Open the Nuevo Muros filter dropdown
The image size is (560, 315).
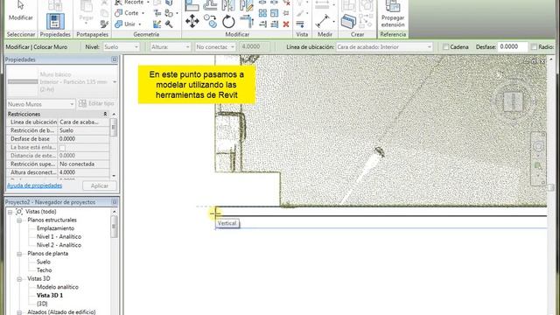pos(41,104)
